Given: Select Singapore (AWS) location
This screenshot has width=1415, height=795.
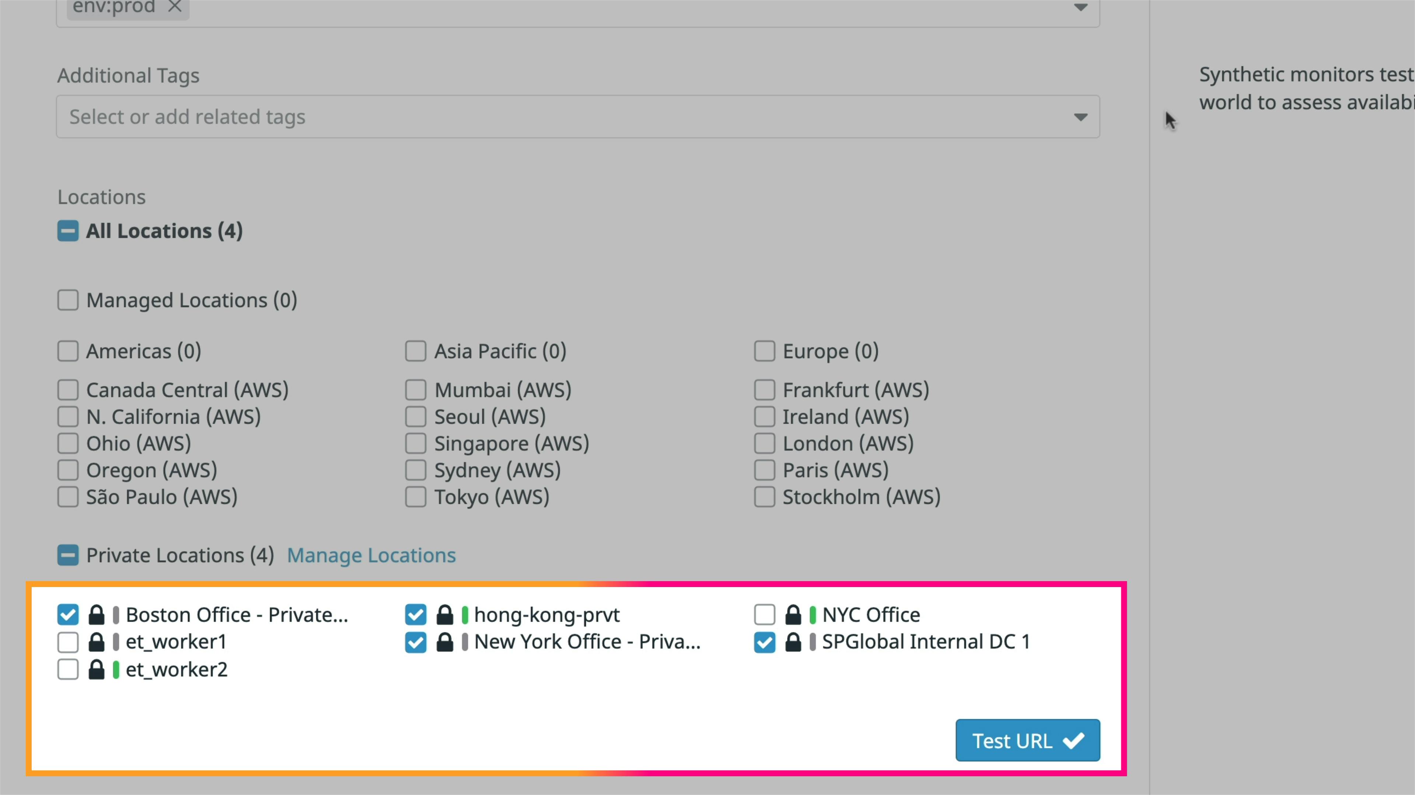Looking at the screenshot, I should click(416, 443).
